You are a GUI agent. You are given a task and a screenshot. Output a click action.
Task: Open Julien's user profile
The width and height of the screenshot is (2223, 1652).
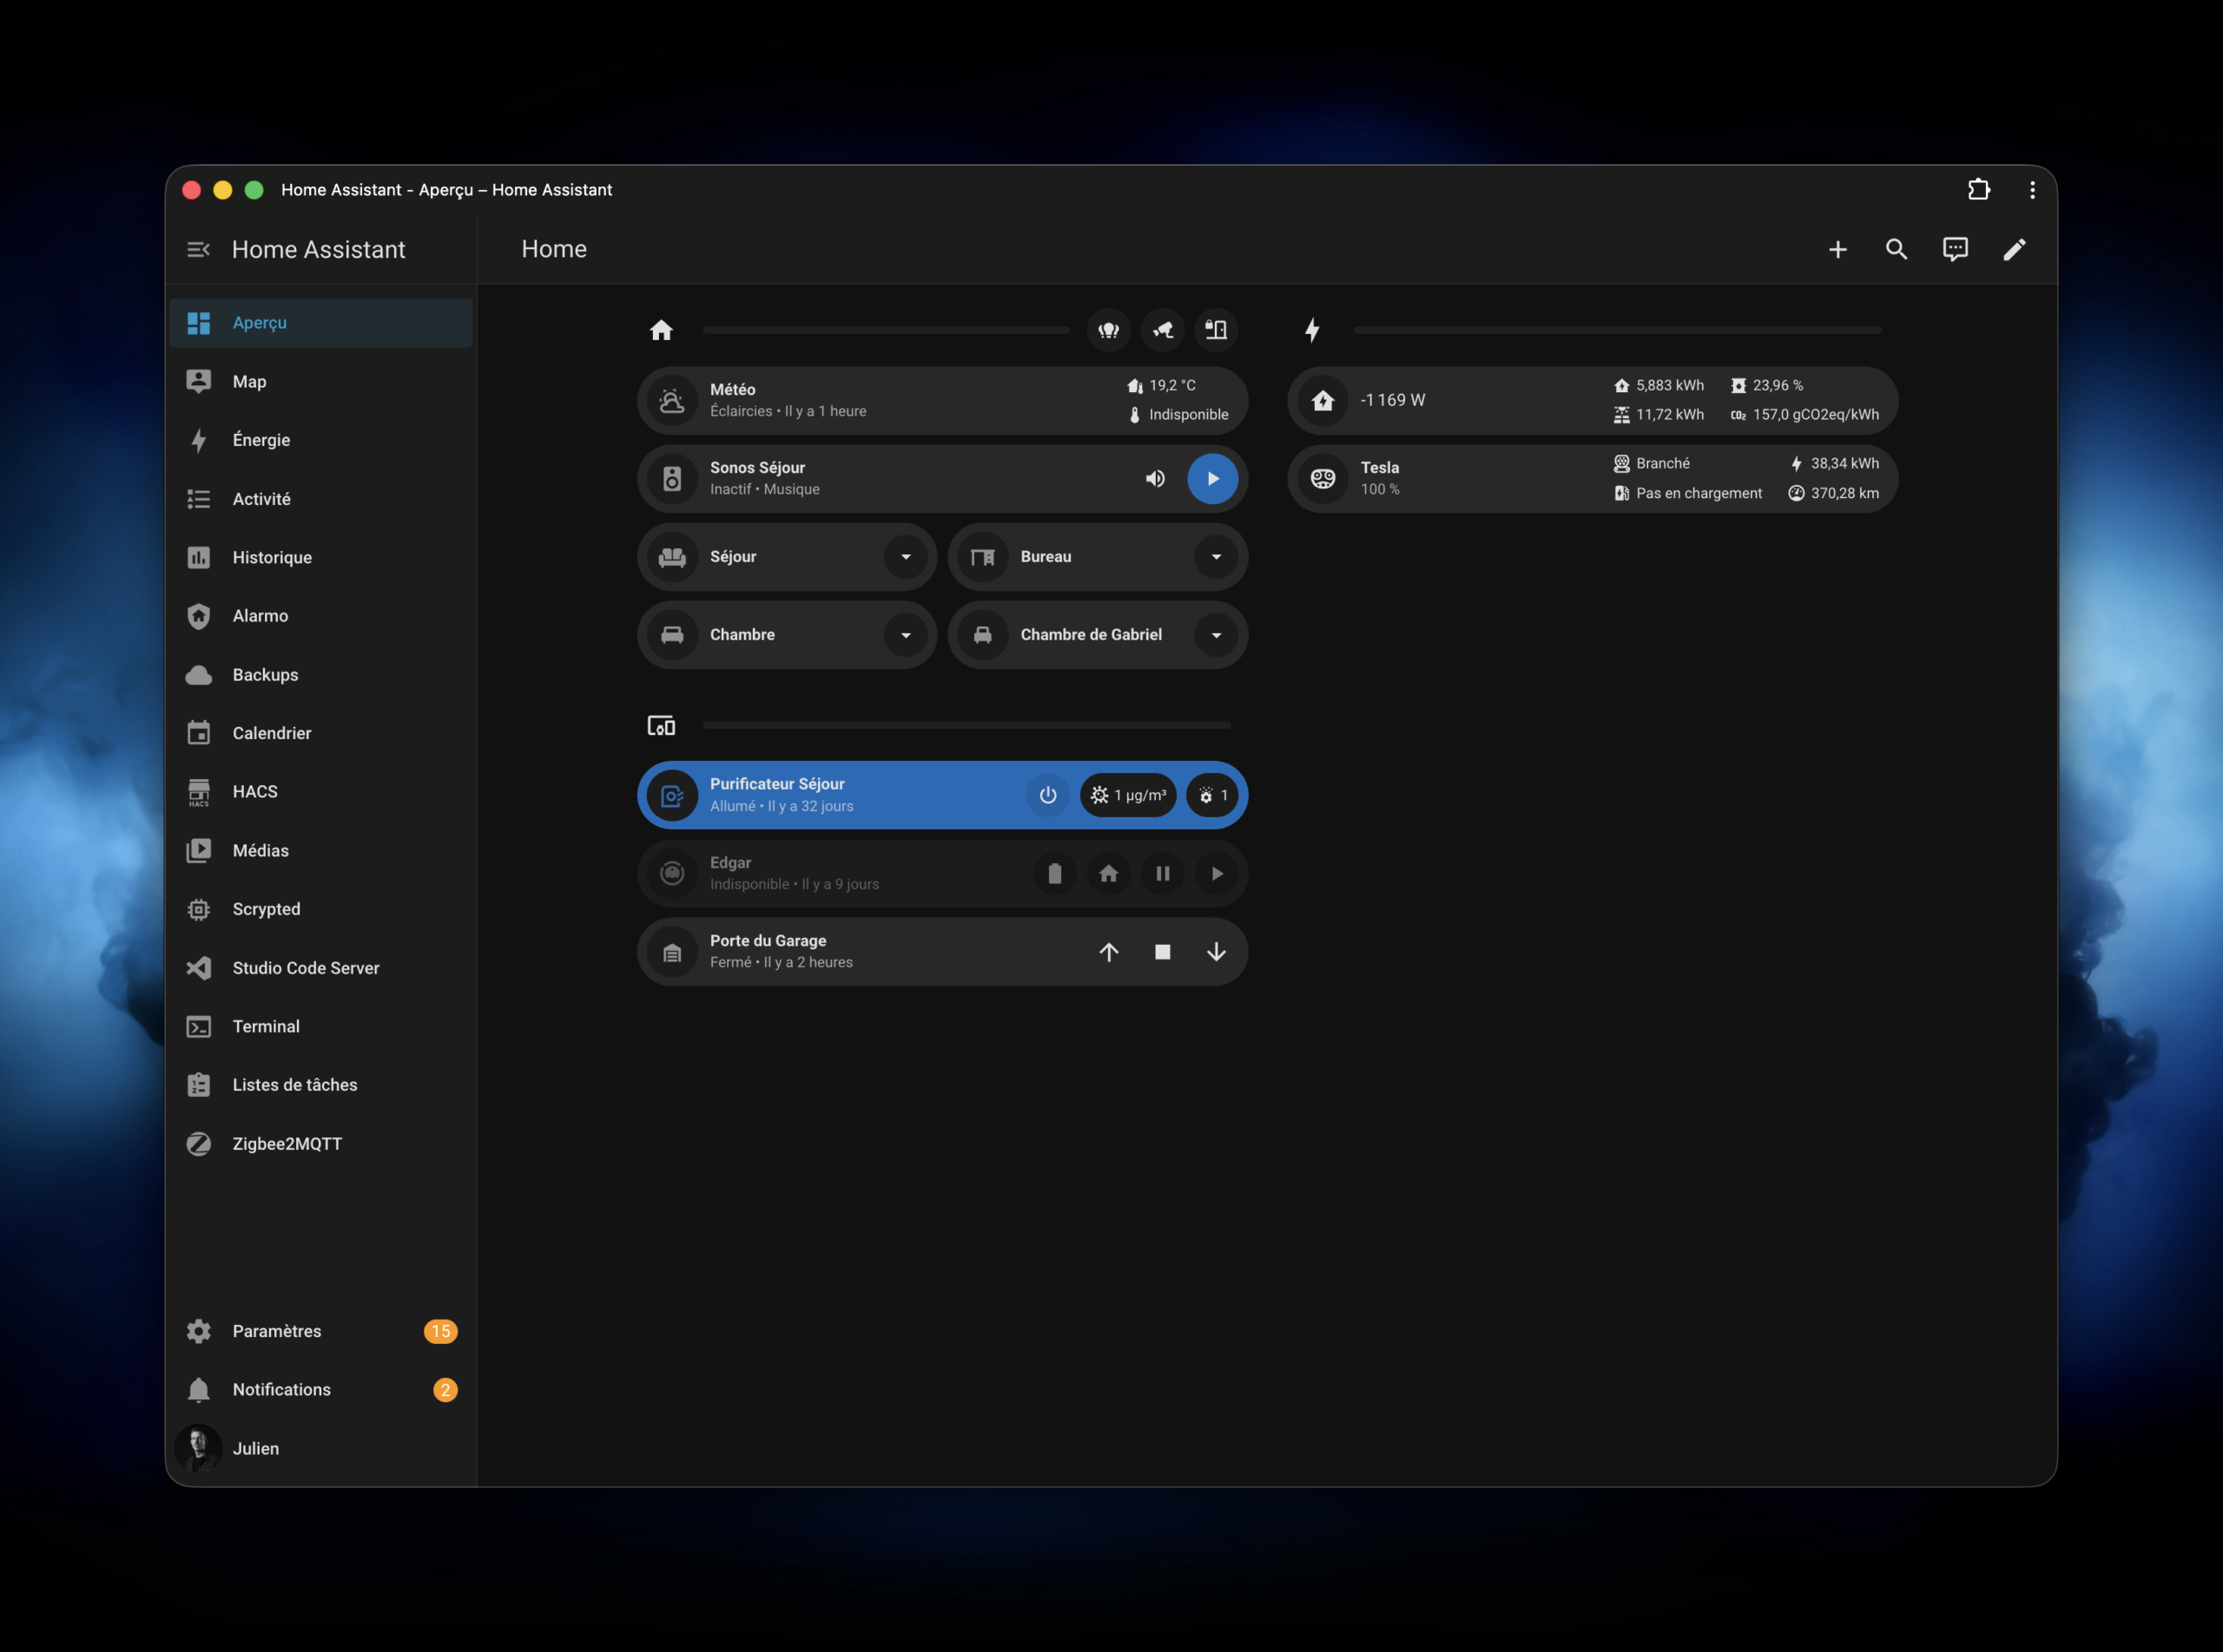[x=321, y=1448]
